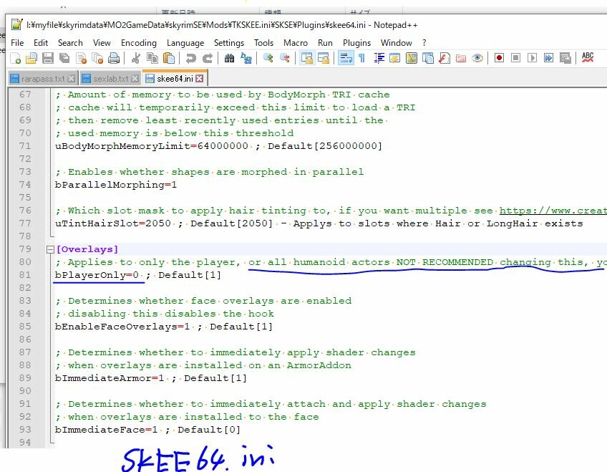
Task: Copy selection using the Copy icon
Action: [x=152, y=58]
